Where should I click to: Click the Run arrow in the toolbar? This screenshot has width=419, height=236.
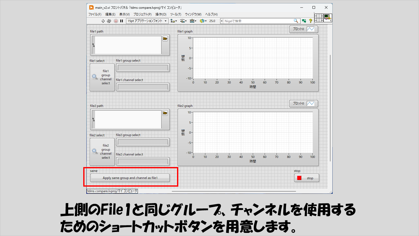pos(103,21)
